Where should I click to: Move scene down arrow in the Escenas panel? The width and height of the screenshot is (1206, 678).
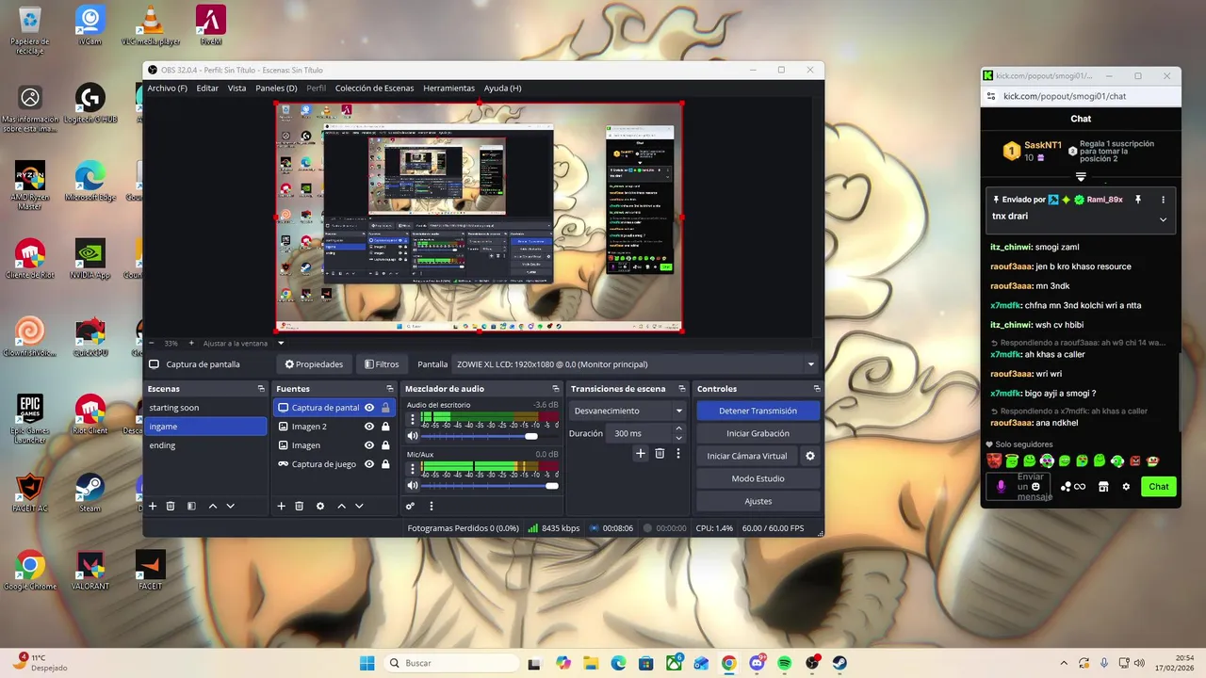pos(230,506)
